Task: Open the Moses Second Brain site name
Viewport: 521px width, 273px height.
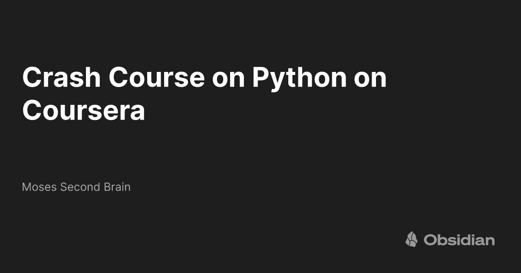Action: point(76,187)
